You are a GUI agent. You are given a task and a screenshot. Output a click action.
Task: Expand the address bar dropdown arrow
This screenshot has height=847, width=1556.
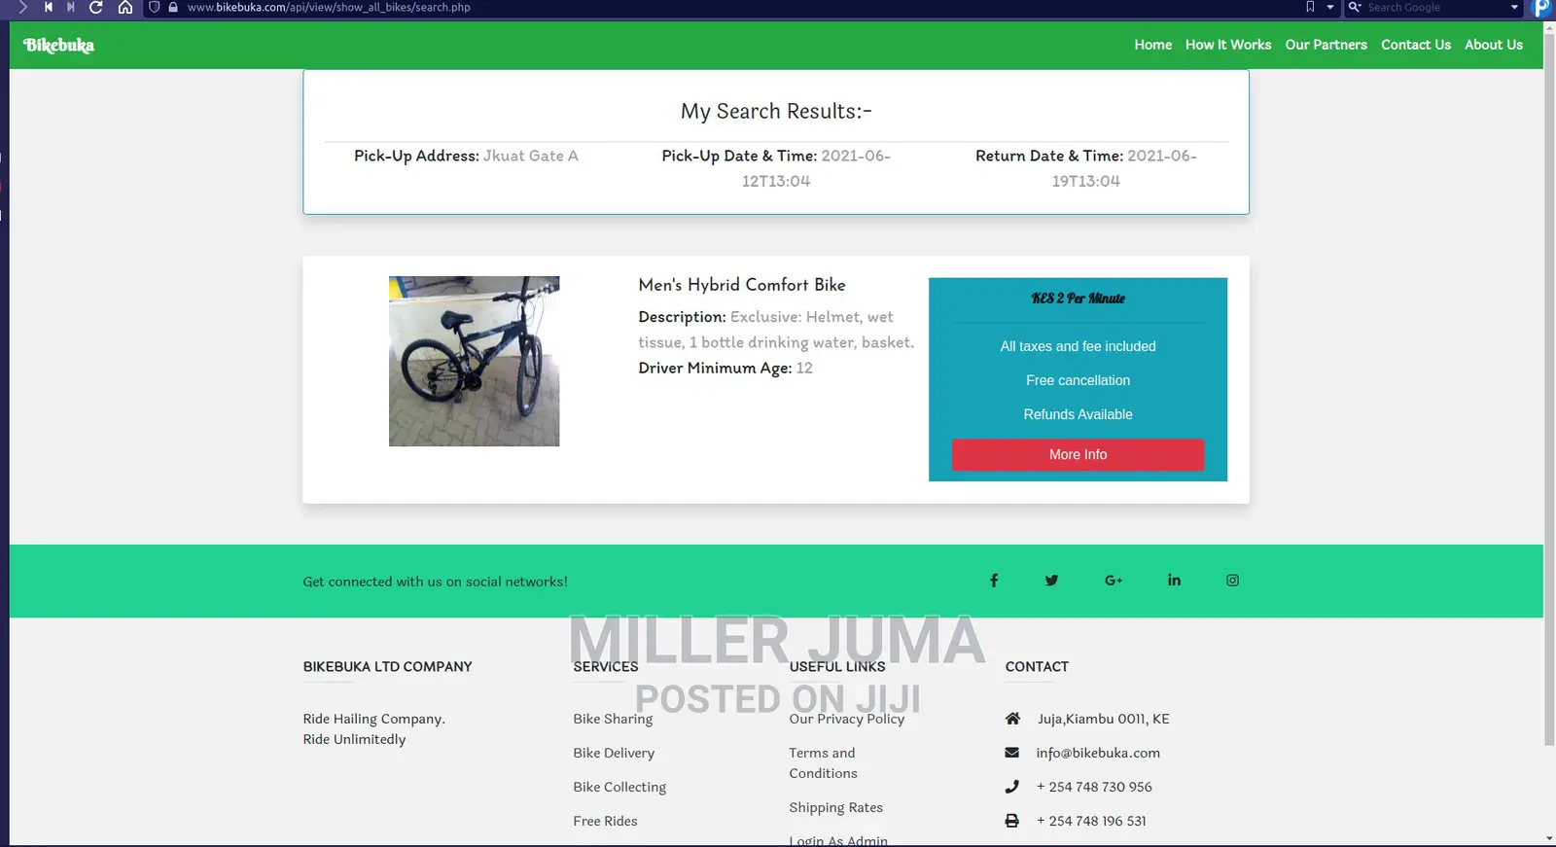(x=1330, y=7)
